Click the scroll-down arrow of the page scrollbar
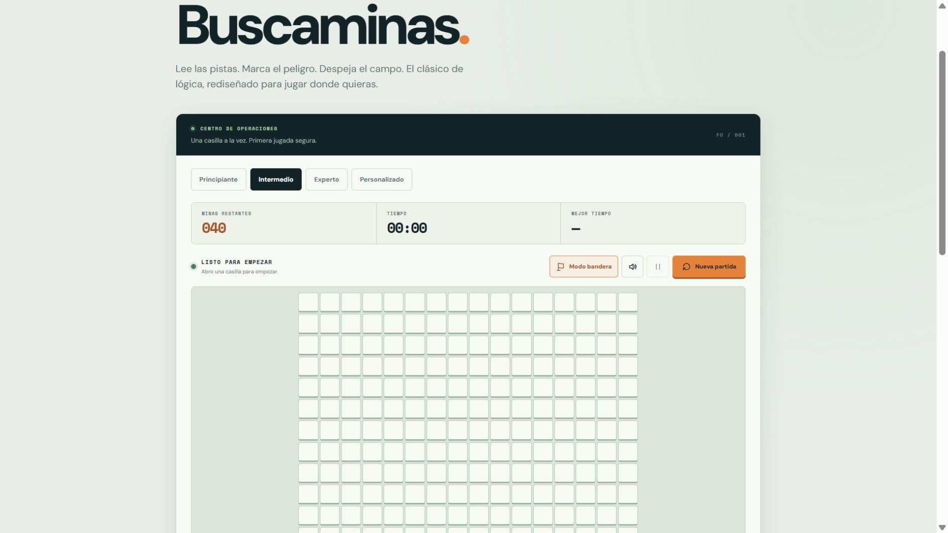The height and width of the screenshot is (533, 948). point(942,527)
